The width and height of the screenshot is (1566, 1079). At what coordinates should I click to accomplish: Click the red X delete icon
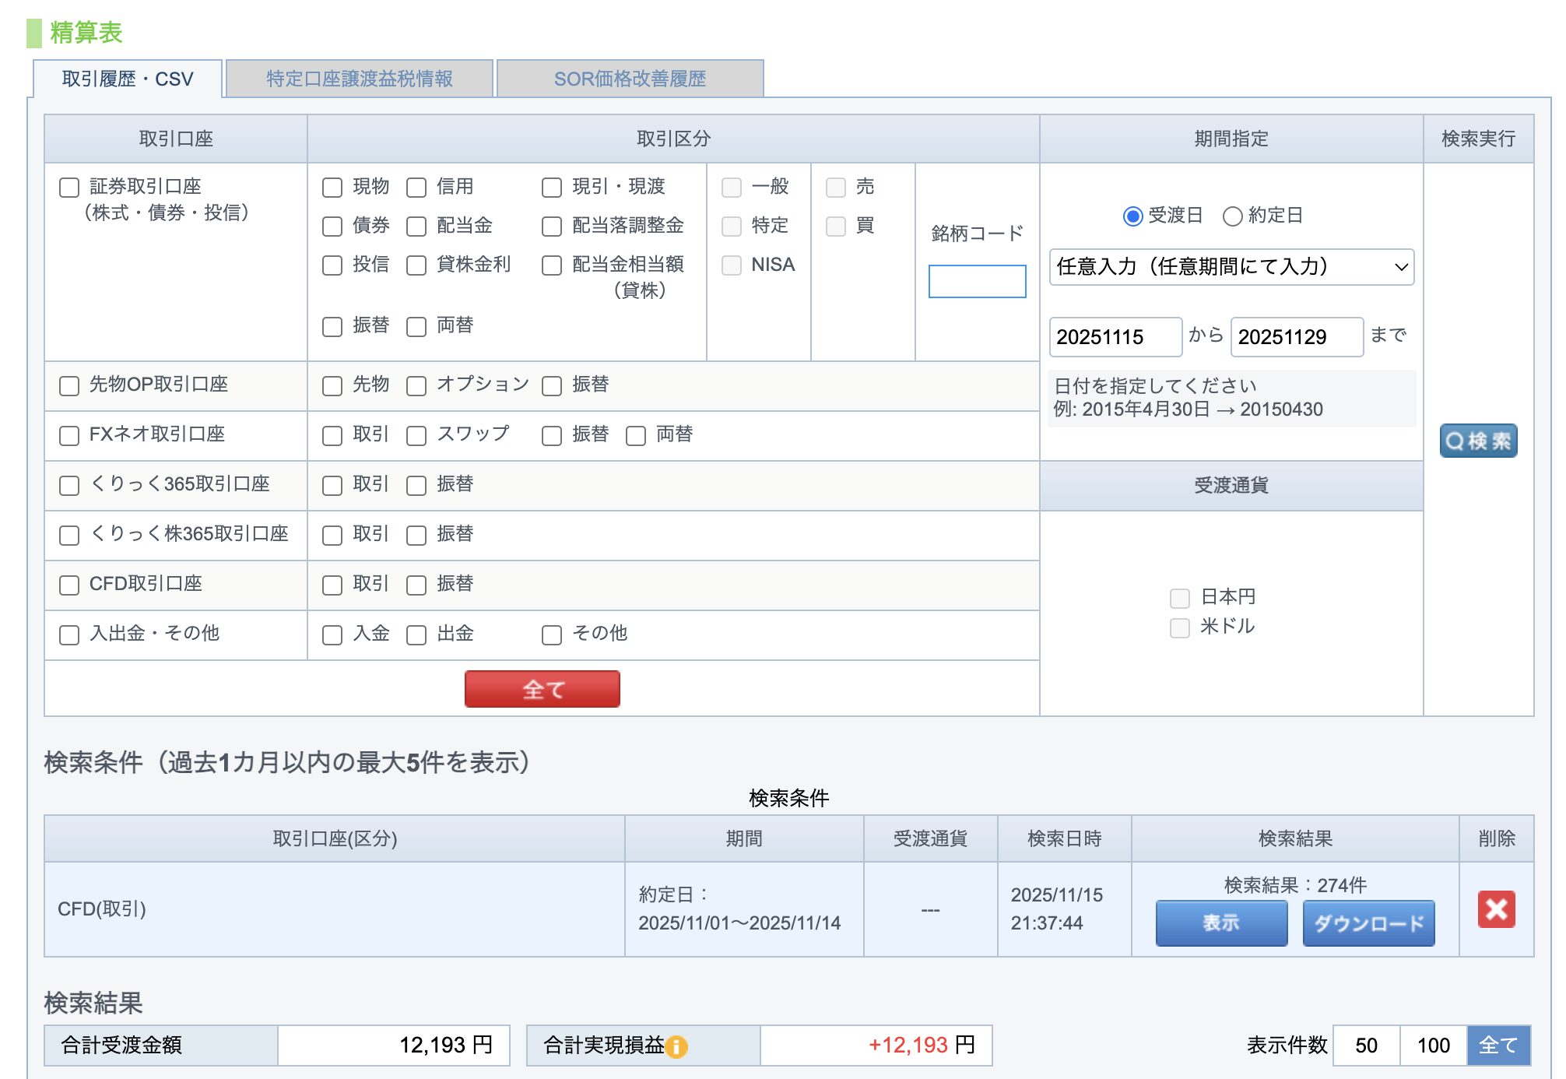[1495, 909]
